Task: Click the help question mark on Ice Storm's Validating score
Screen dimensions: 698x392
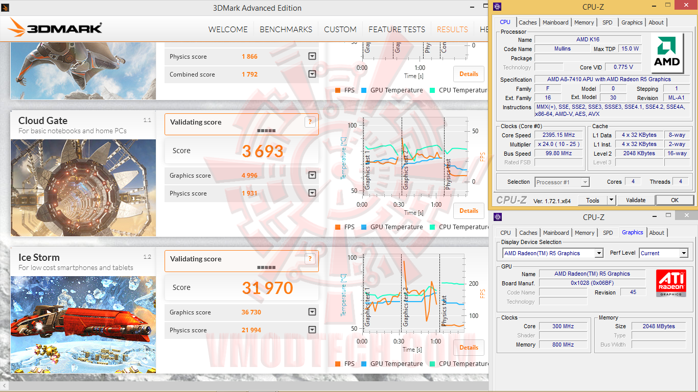Action: click(x=310, y=259)
